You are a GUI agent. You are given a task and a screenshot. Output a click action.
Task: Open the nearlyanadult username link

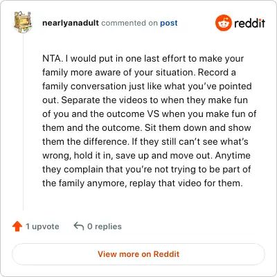coord(71,23)
